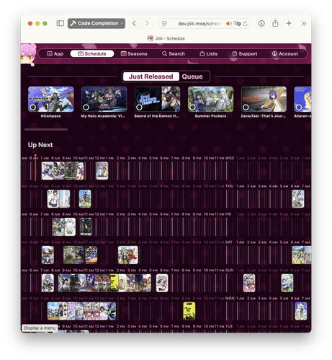Toggle the circle on the ZatsuTabi card

(x=246, y=107)
